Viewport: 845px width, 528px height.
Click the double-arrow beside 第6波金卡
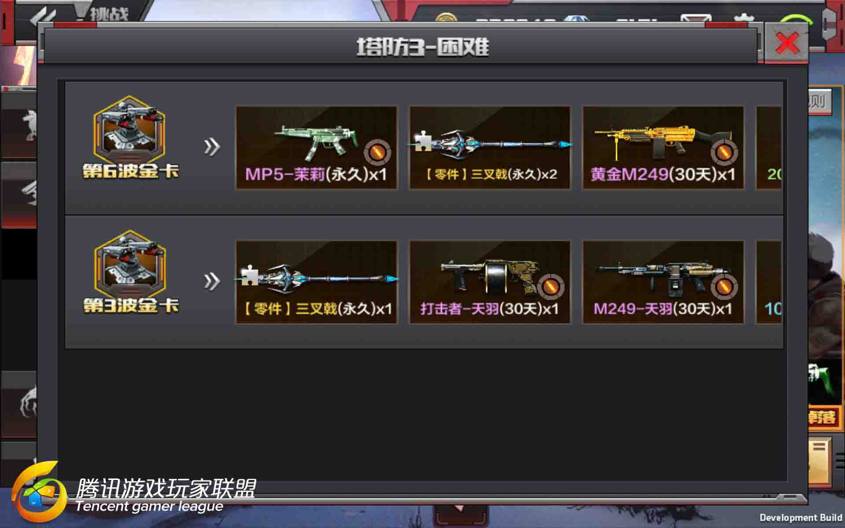coord(212,147)
